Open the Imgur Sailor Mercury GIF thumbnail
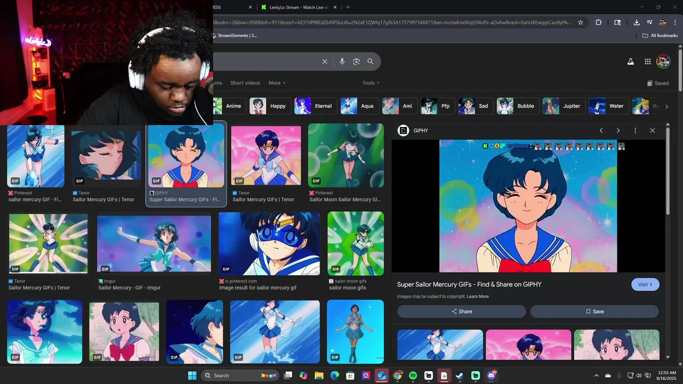 (154, 244)
